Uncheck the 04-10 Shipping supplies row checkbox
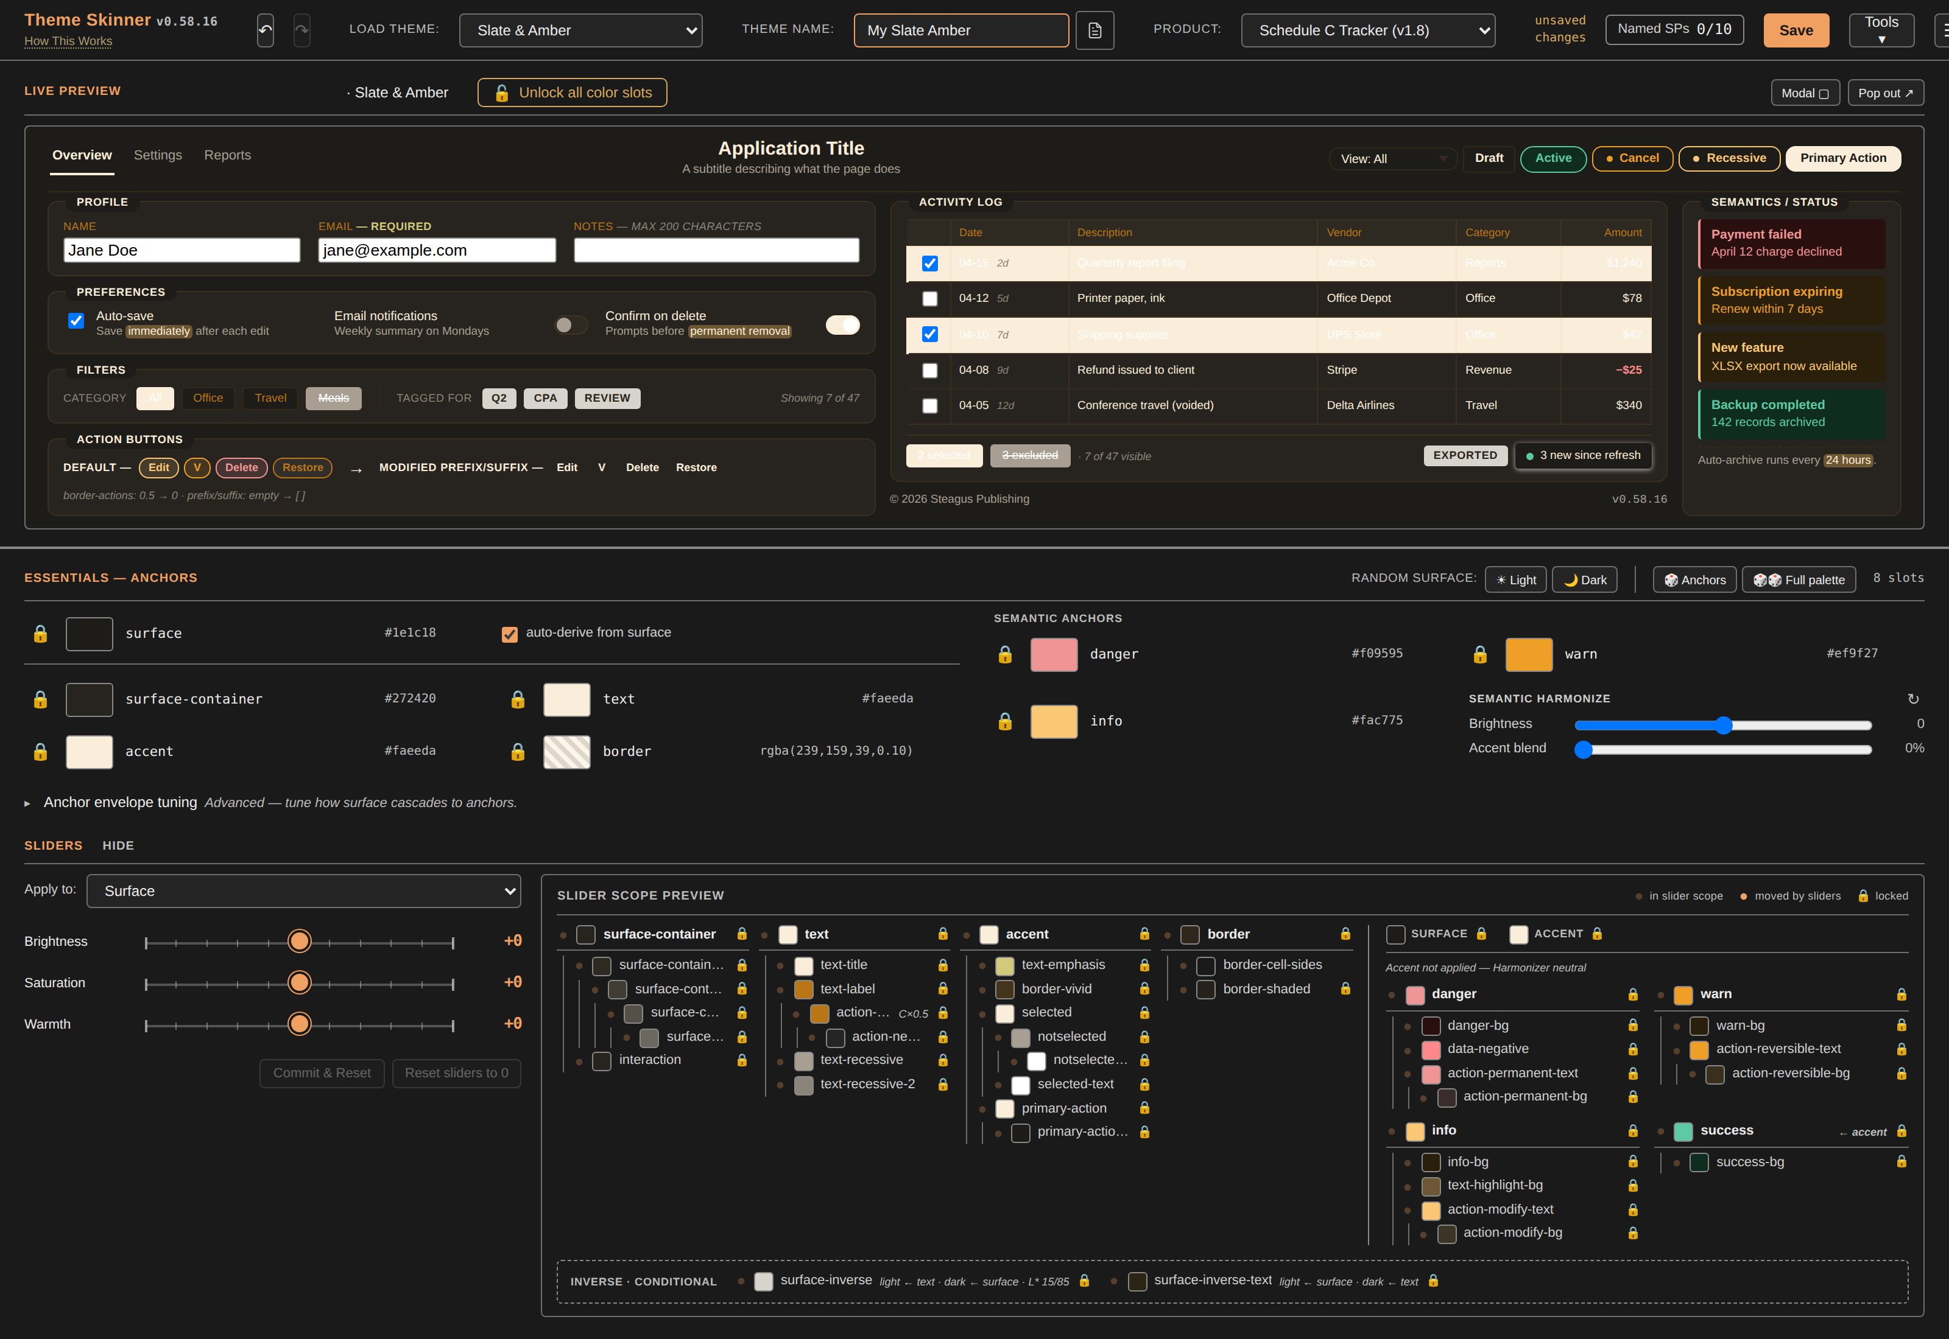1949x1339 pixels. 929,334
